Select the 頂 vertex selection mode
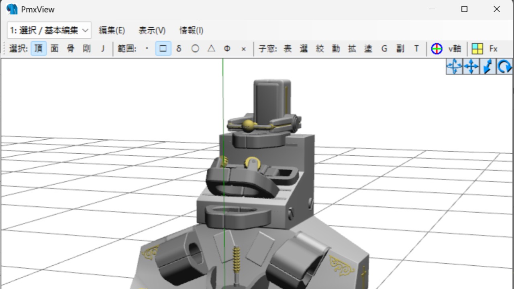 click(x=38, y=48)
